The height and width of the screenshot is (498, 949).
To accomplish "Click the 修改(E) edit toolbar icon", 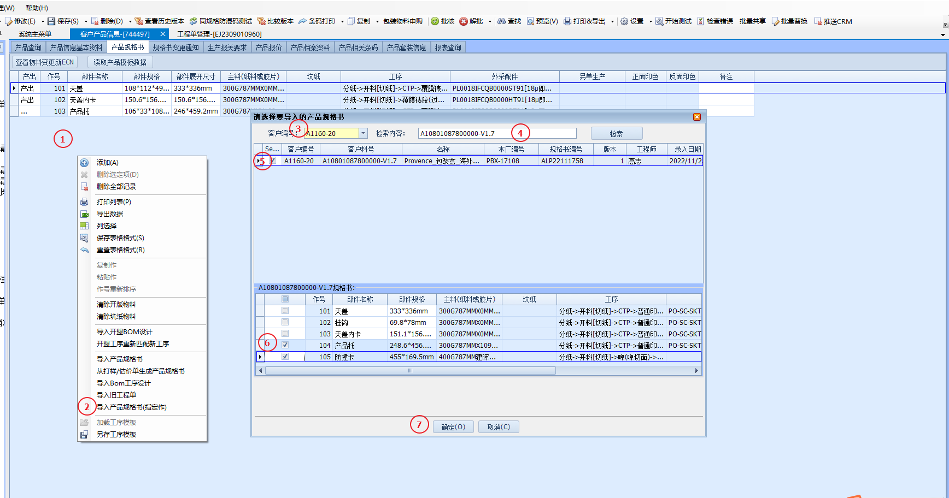I will click(x=8, y=21).
